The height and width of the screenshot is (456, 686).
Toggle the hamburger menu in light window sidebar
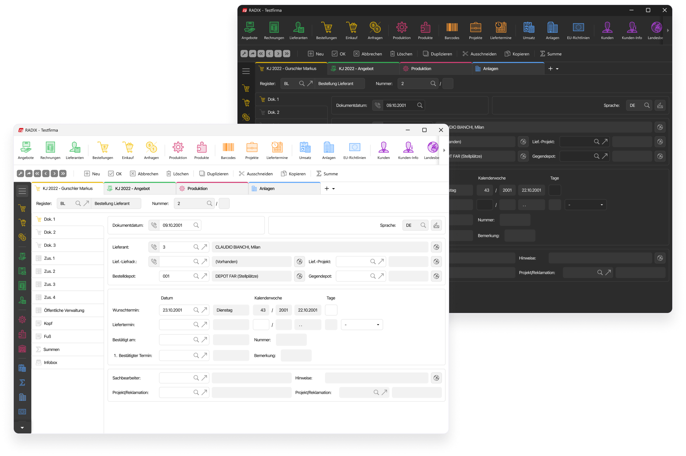[22, 191]
